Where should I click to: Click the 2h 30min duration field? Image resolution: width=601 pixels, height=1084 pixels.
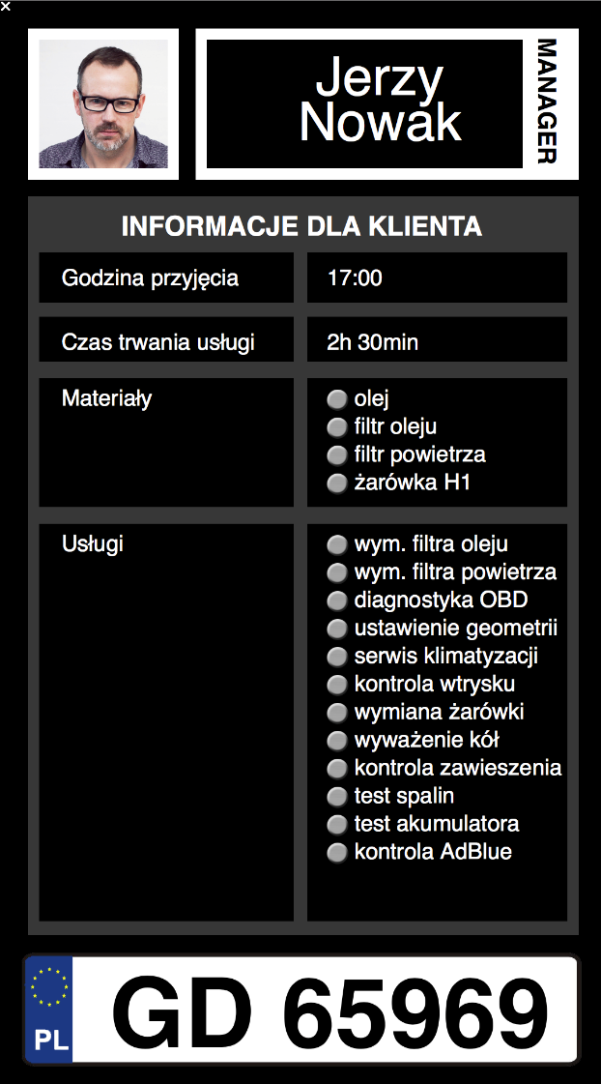437,342
